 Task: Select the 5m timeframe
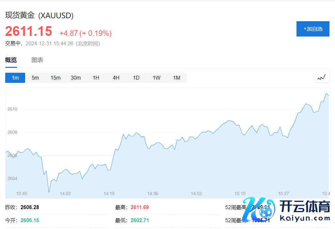click(35, 78)
